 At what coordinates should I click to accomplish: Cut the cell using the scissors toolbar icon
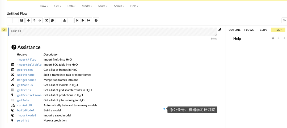coord(47,20)
